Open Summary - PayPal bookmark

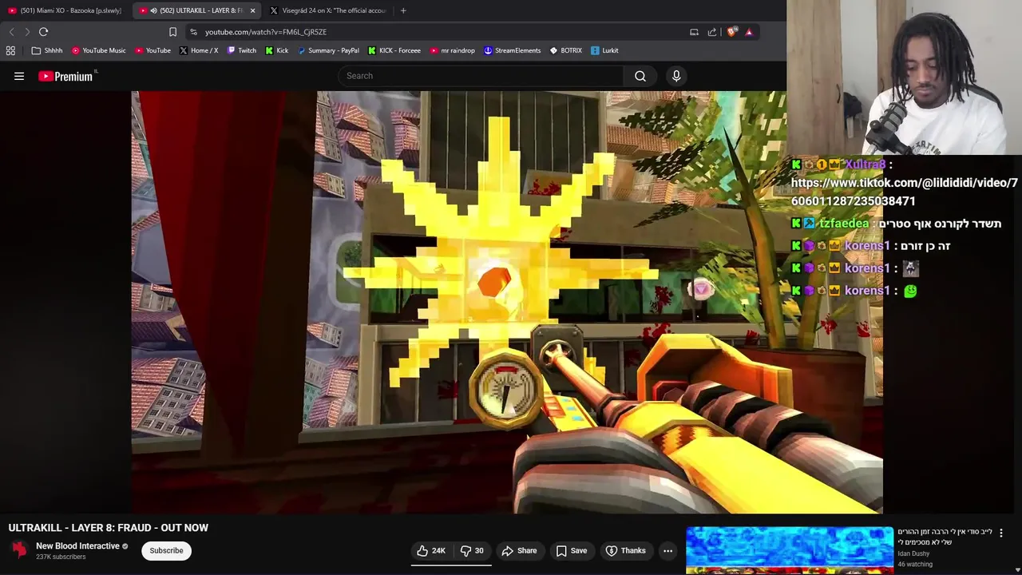coord(328,50)
